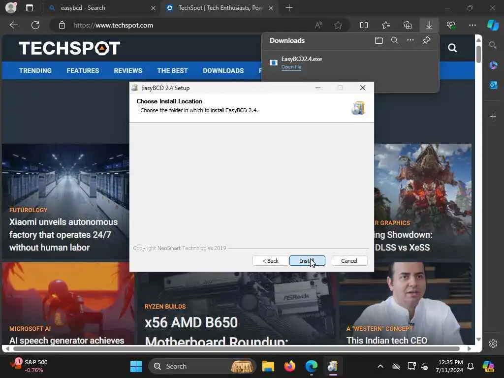504x378 pixels.
Task: Click the vertical page scrollbar thumb
Action: point(478,54)
